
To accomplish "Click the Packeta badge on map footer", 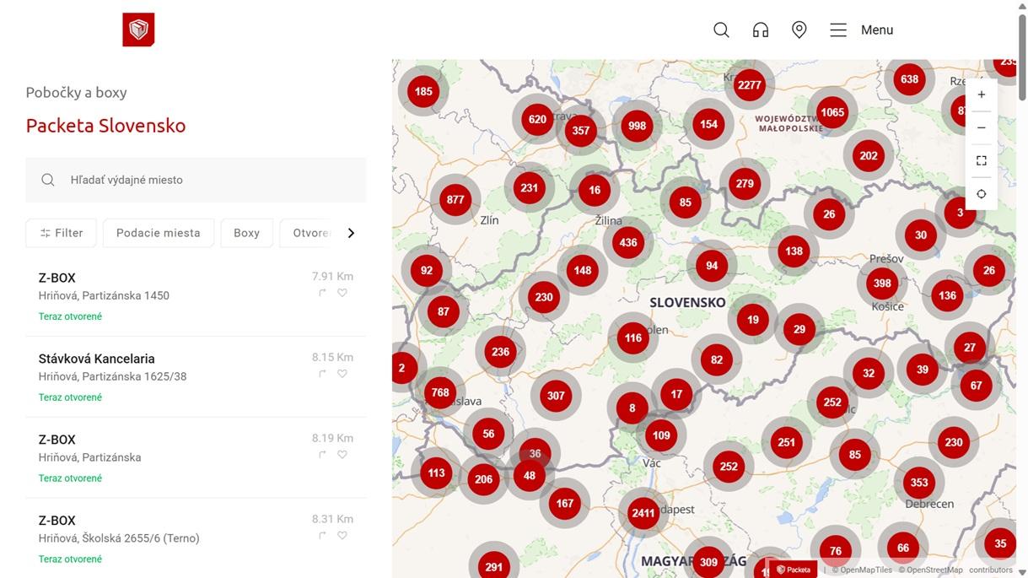I will pyautogui.click(x=794, y=570).
